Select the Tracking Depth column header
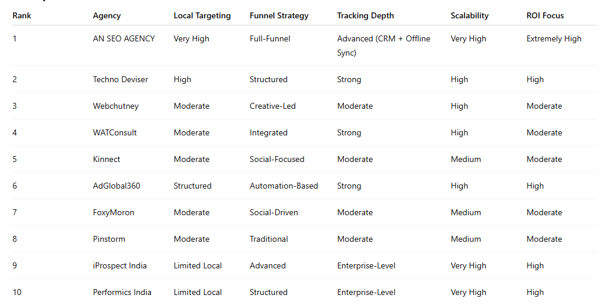 tap(365, 16)
